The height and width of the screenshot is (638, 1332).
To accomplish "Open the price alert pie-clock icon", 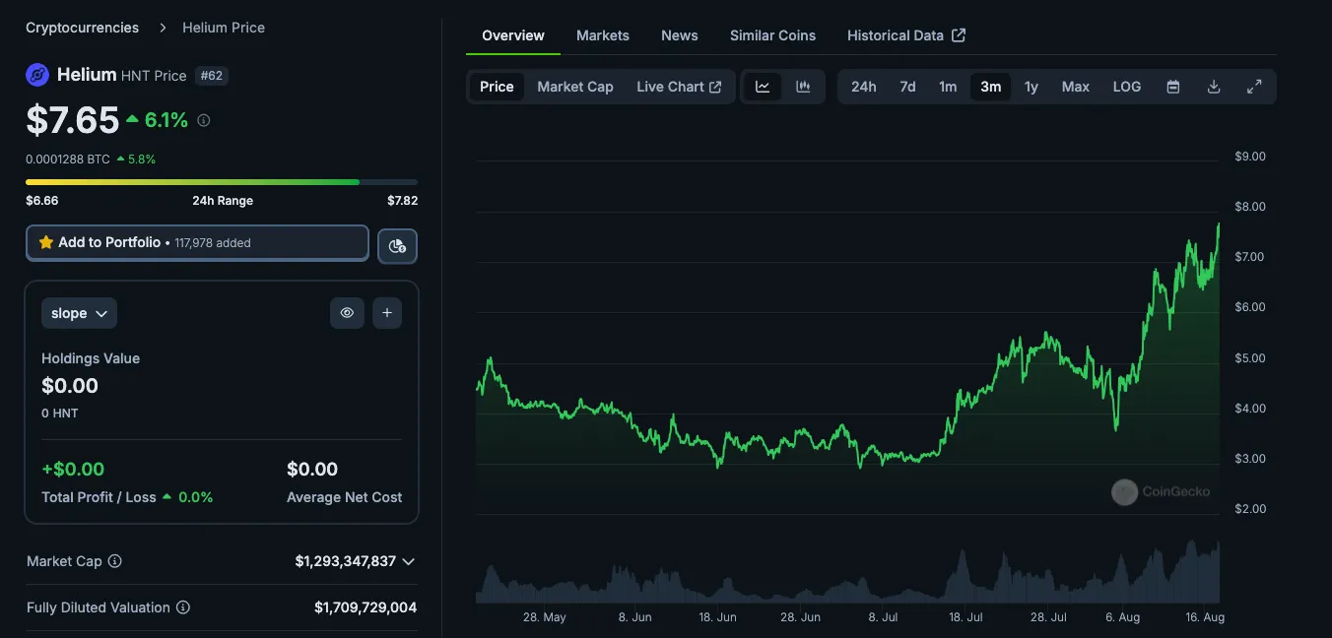I will (x=398, y=246).
